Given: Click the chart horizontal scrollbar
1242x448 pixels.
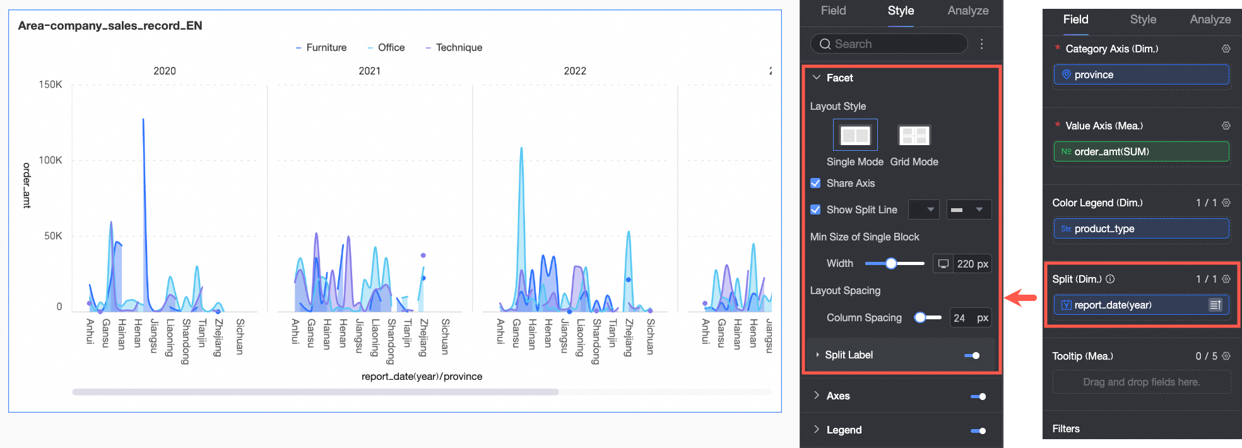Looking at the screenshot, I should pyautogui.click(x=315, y=392).
